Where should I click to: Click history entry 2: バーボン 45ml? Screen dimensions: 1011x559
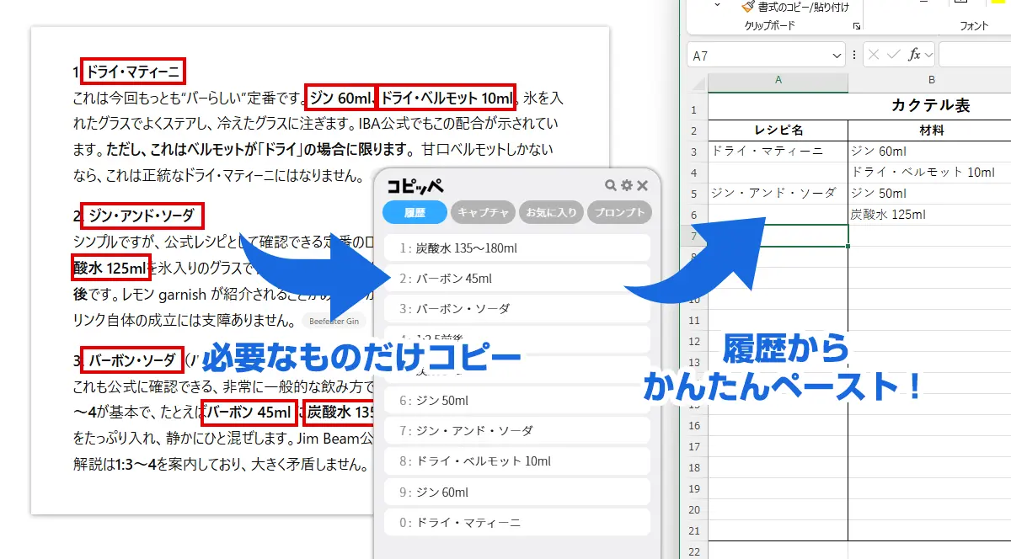[516, 278]
